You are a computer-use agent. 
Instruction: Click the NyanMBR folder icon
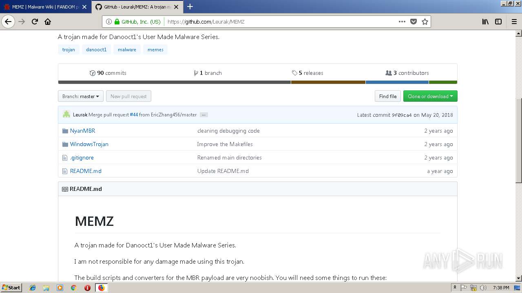65,131
